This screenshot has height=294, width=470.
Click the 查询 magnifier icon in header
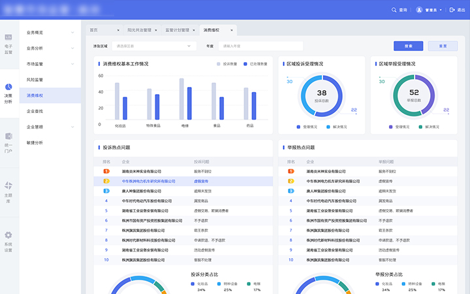(394, 10)
